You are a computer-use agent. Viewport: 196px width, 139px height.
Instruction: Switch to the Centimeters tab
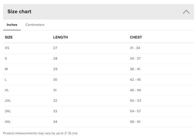[35, 25]
